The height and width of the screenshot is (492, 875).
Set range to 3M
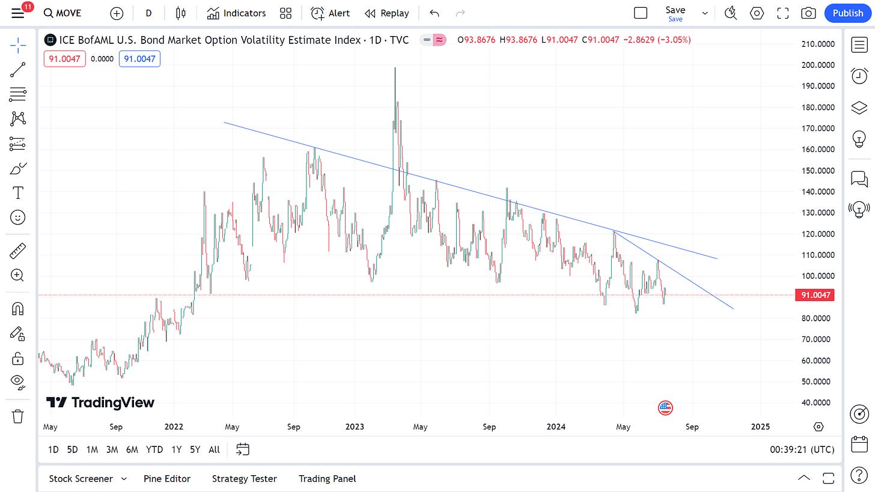pos(112,449)
